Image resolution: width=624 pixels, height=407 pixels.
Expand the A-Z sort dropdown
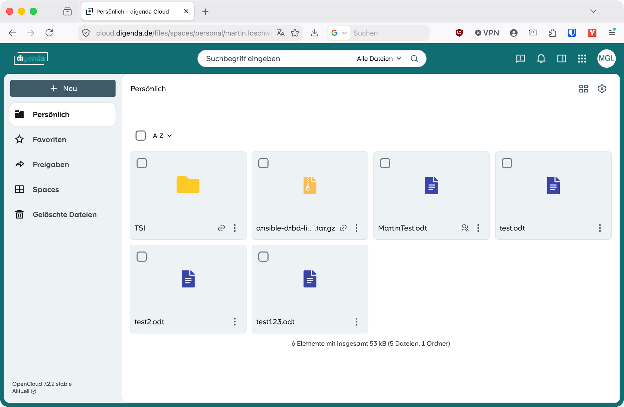pyautogui.click(x=162, y=135)
